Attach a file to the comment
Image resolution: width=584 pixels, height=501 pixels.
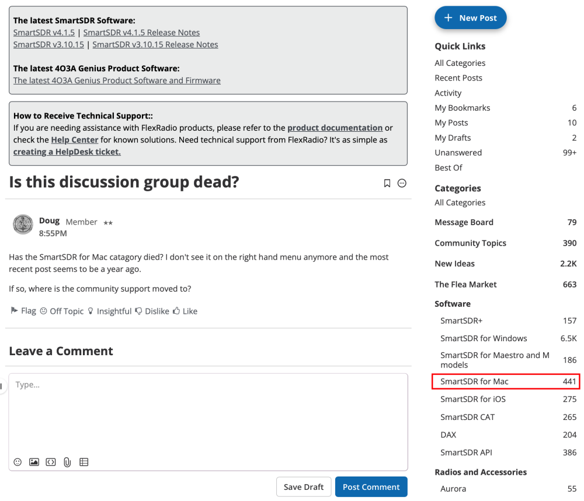[x=67, y=462]
